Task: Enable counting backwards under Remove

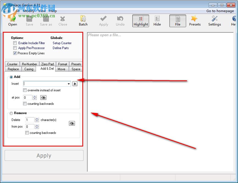Action: [x=27, y=133]
